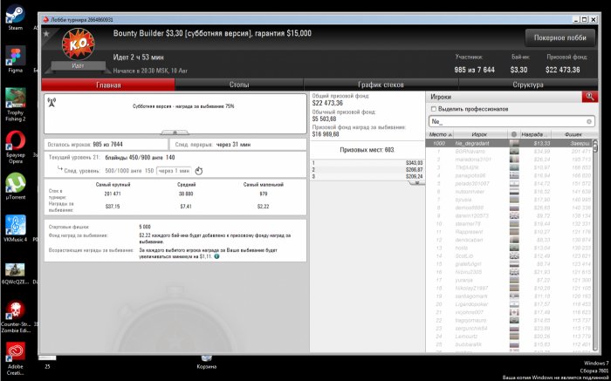Open the График стеков tab
Image resolution: width=611 pixels, height=381 pixels.
381,85
